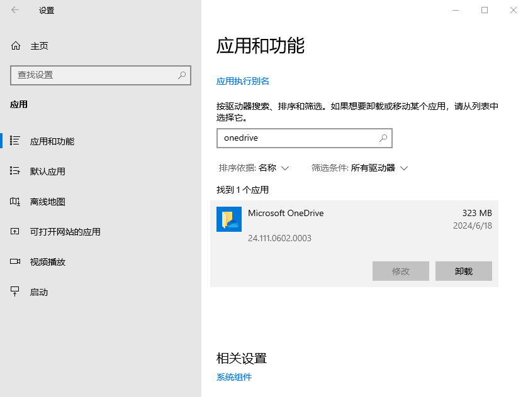Click the onedrive app search input field

(296, 138)
